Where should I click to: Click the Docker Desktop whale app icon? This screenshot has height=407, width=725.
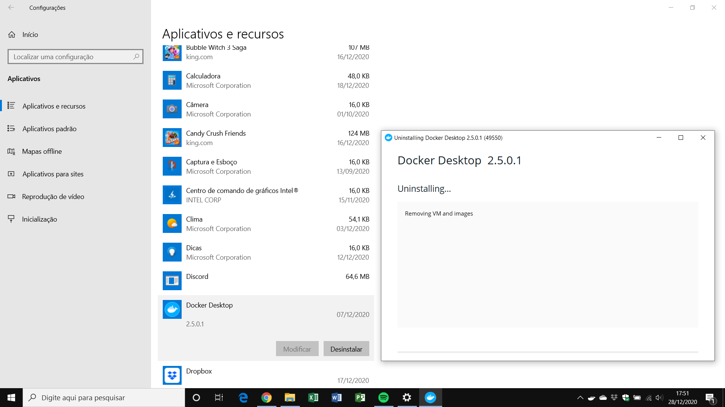click(172, 309)
